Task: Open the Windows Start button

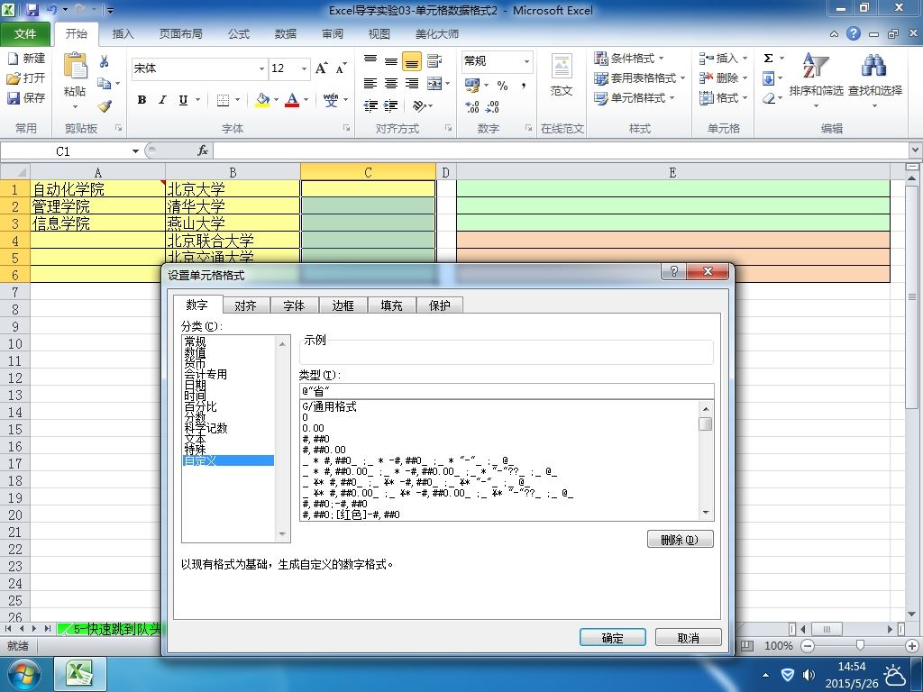Action: pos(23,674)
